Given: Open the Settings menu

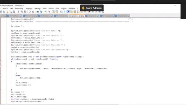Looking at the screenshot, I should [37, 8].
